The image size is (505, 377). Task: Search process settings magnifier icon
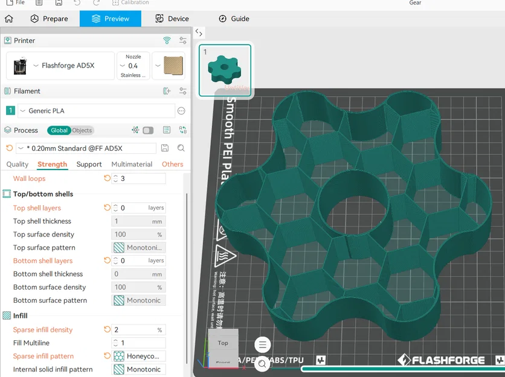point(181,148)
